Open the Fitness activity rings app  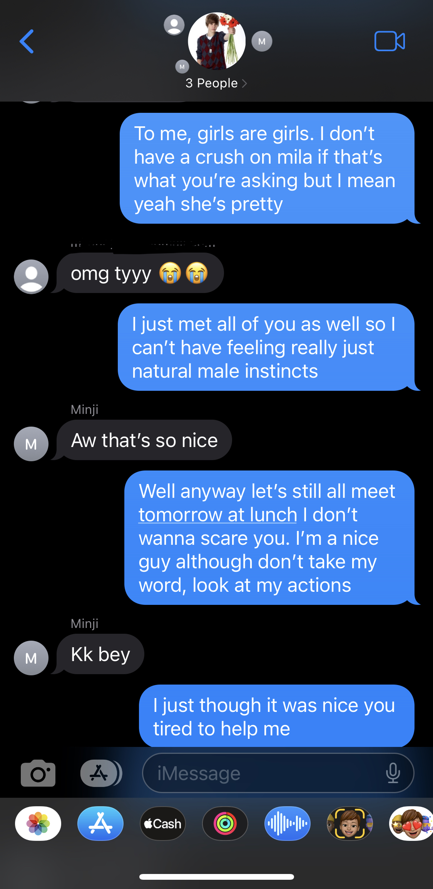click(225, 824)
